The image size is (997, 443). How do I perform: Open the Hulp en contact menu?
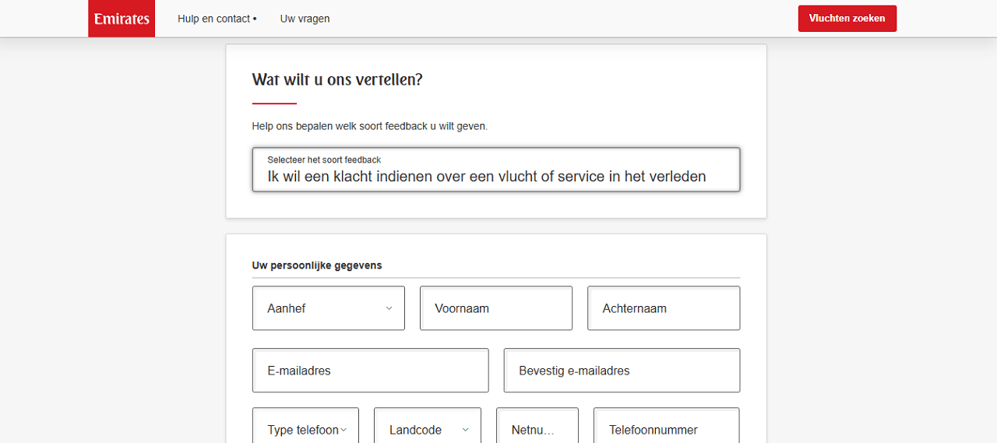click(x=217, y=19)
